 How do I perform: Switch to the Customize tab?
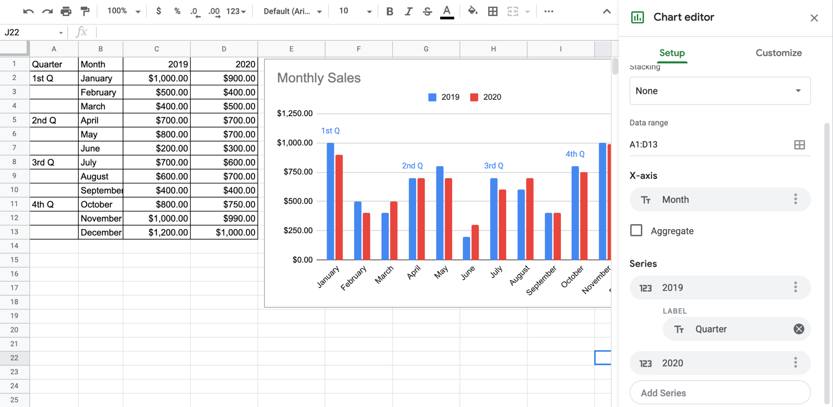pos(778,53)
